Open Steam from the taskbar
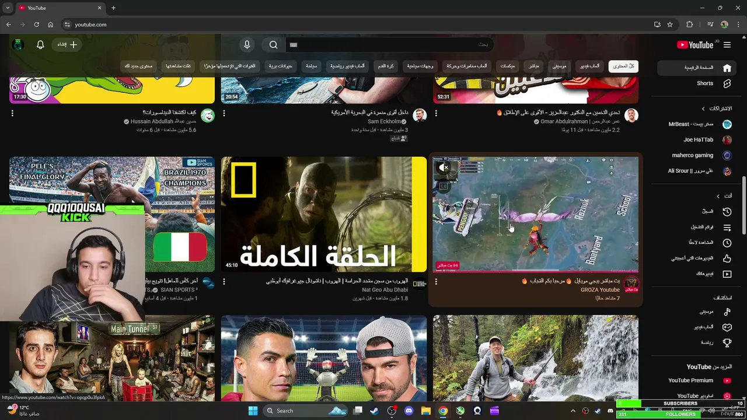 coord(374,411)
